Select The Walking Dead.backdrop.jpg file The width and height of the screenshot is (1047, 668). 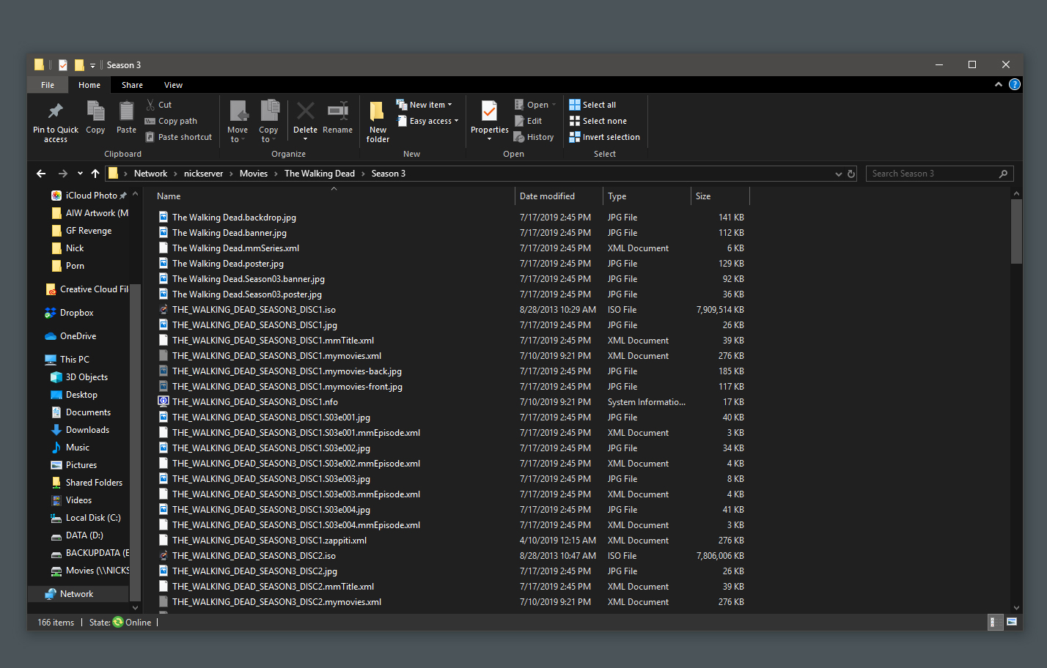click(234, 218)
